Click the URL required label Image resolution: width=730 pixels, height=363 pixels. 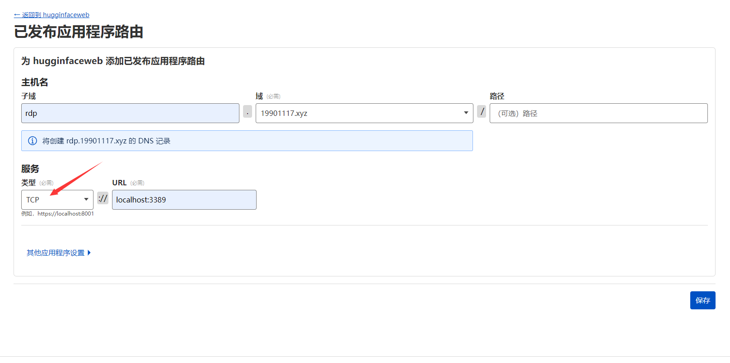click(128, 183)
